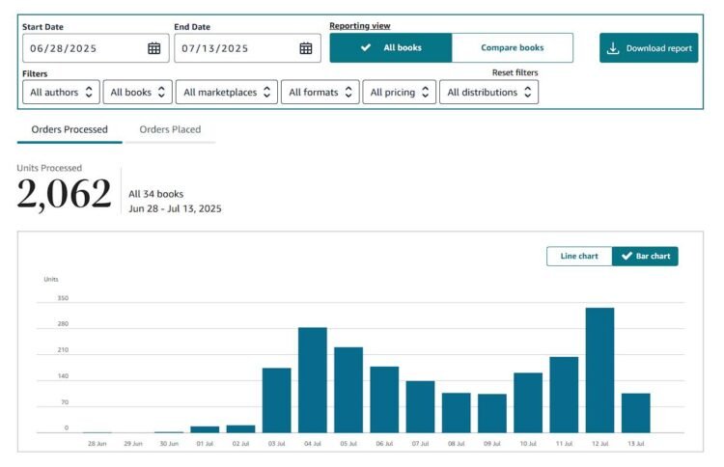
Task: Select the Orders Processed tab
Action: (x=70, y=129)
